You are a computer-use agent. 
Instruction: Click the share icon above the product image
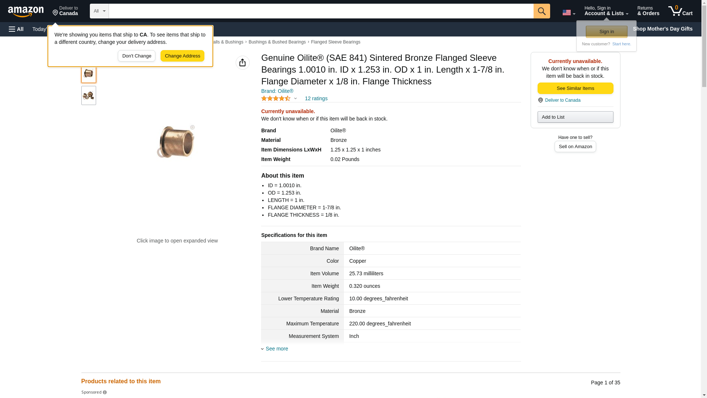242,63
